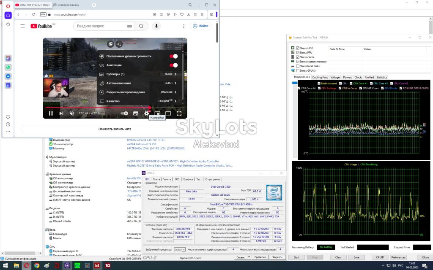Click Войти sign-in button on YouTube
The height and width of the screenshot is (270, 433).
click(201, 26)
